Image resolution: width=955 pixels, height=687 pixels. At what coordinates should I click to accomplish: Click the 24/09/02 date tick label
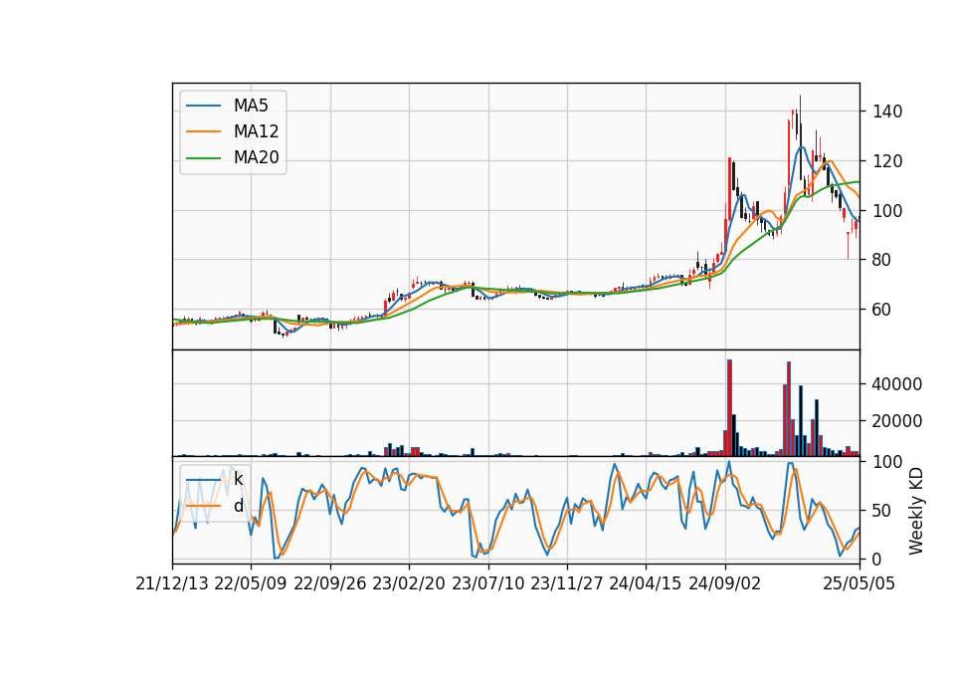(x=725, y=583)
